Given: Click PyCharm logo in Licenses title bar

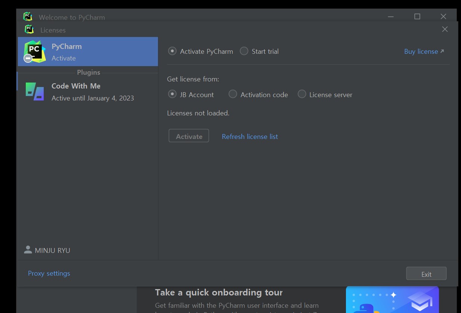Looking at the screenshot, I should pyautogui.click(x=29, y=29).
